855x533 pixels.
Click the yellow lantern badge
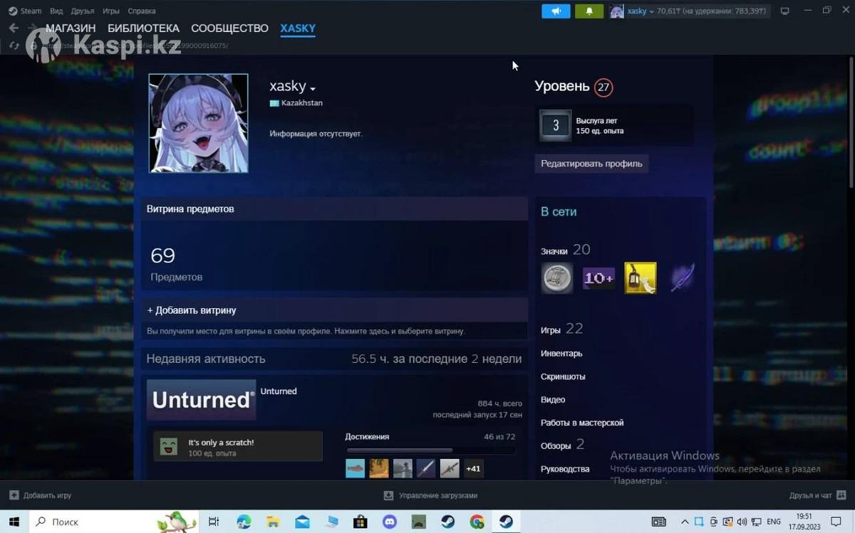tap(641, 278)
